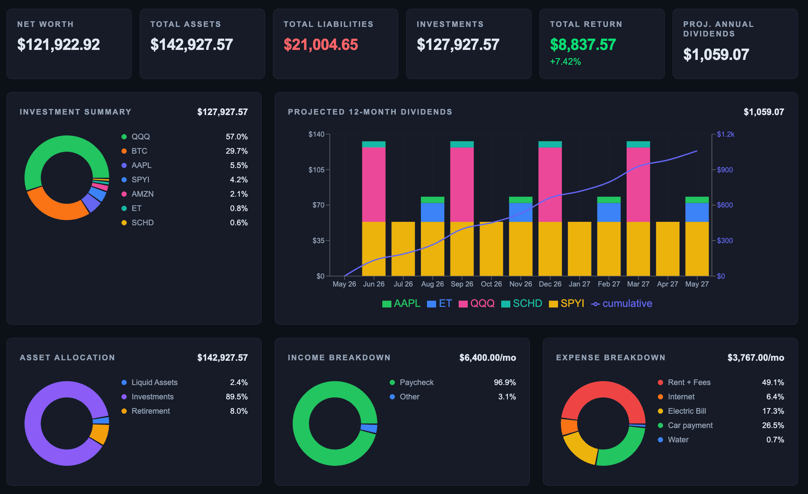The image size is (808, 494).
Task: Click the Water expense label
Action: click(678, 440)
